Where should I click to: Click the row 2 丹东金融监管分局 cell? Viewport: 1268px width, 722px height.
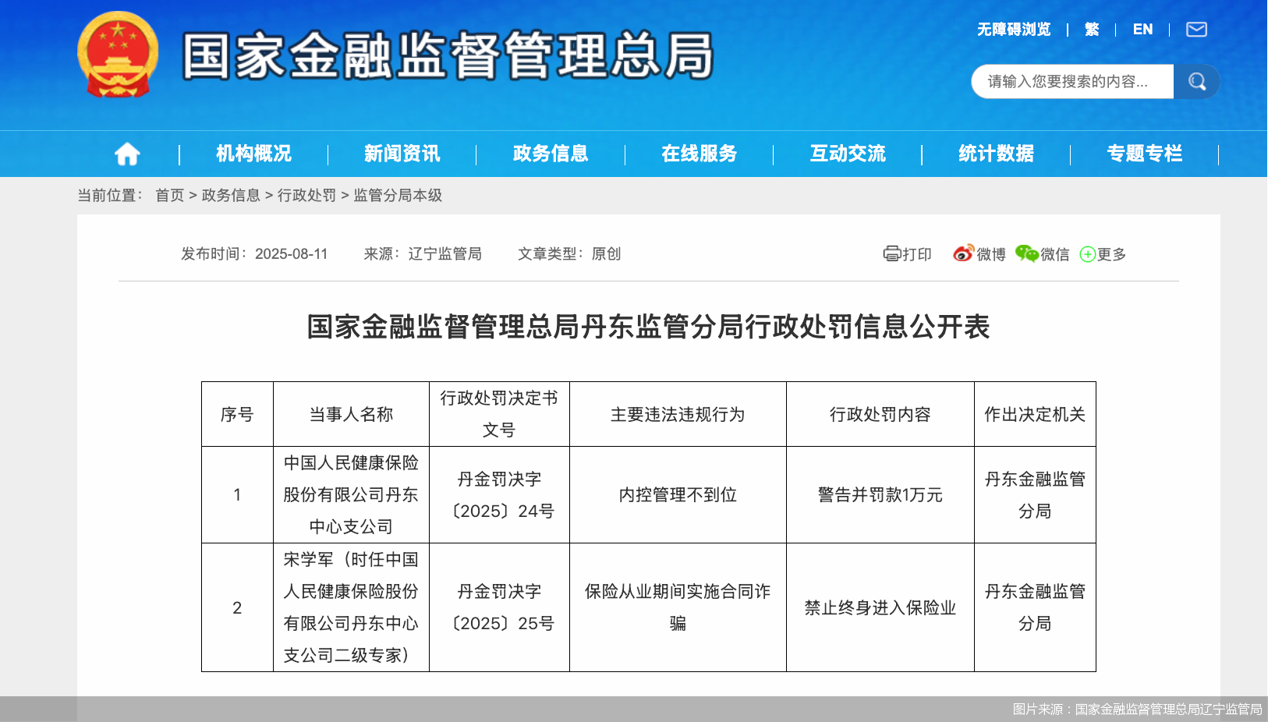point(1035,607)
